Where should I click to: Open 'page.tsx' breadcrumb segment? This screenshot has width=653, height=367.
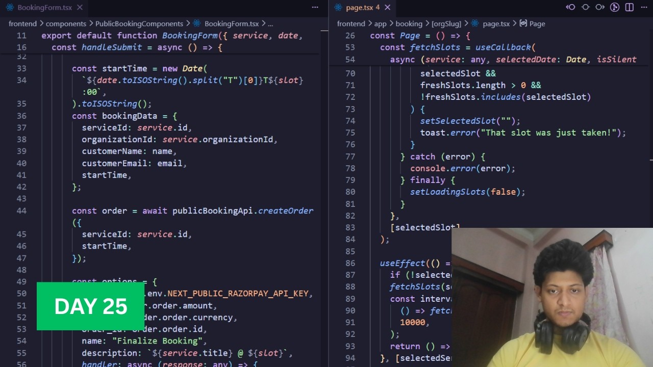496,23
